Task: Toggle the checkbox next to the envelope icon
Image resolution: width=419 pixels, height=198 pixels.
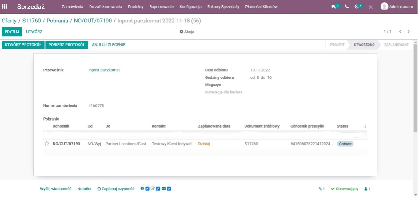Action: [169, 188]
